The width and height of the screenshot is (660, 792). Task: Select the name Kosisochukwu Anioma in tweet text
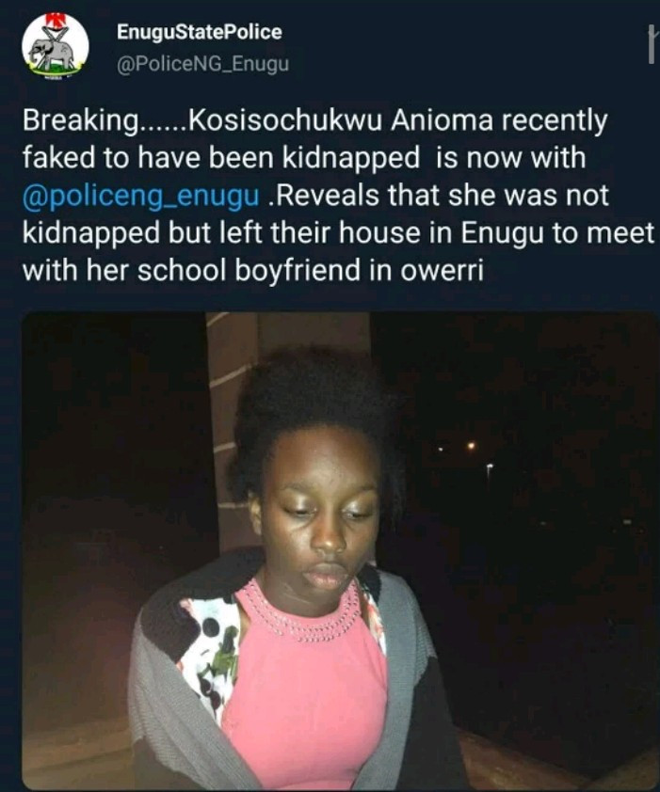coord(341,120)
